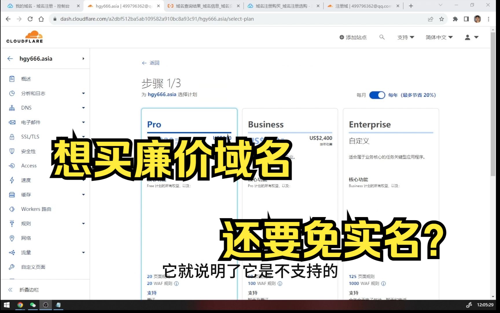Expand the account user menu

tap(472, 37)
